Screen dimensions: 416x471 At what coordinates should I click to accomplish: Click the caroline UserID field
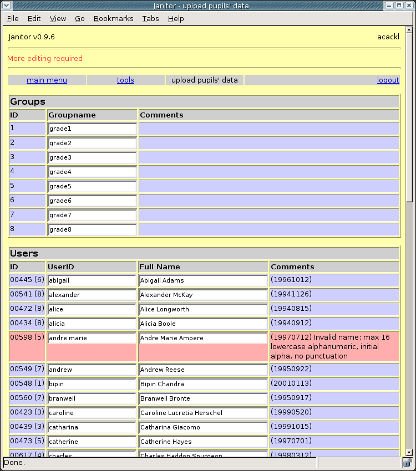coord(92,413)
